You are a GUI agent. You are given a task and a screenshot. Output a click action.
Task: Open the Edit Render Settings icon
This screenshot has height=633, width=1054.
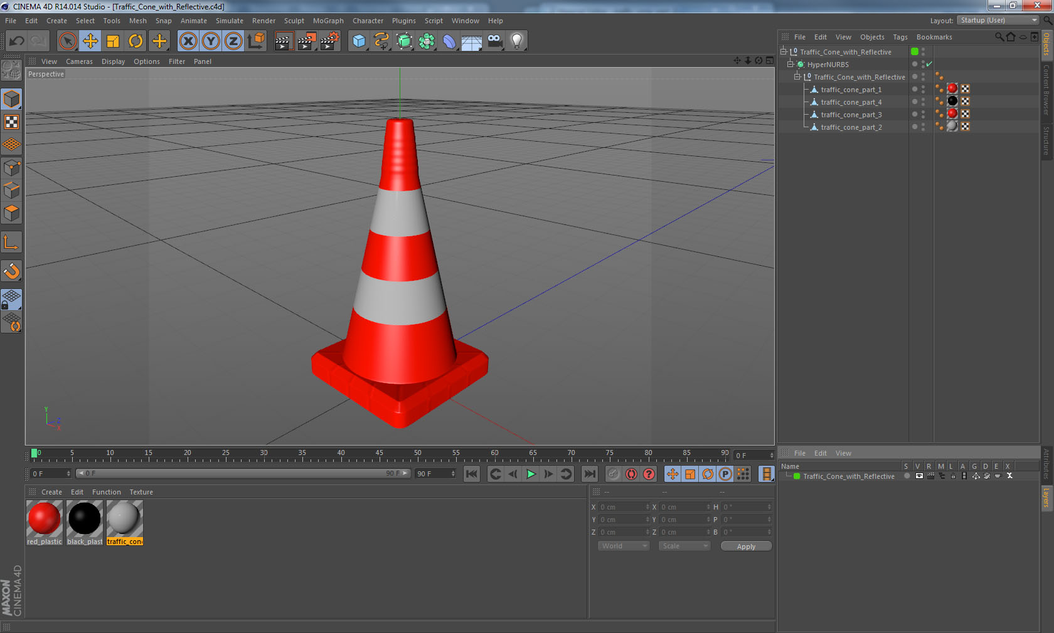(329, 41)
